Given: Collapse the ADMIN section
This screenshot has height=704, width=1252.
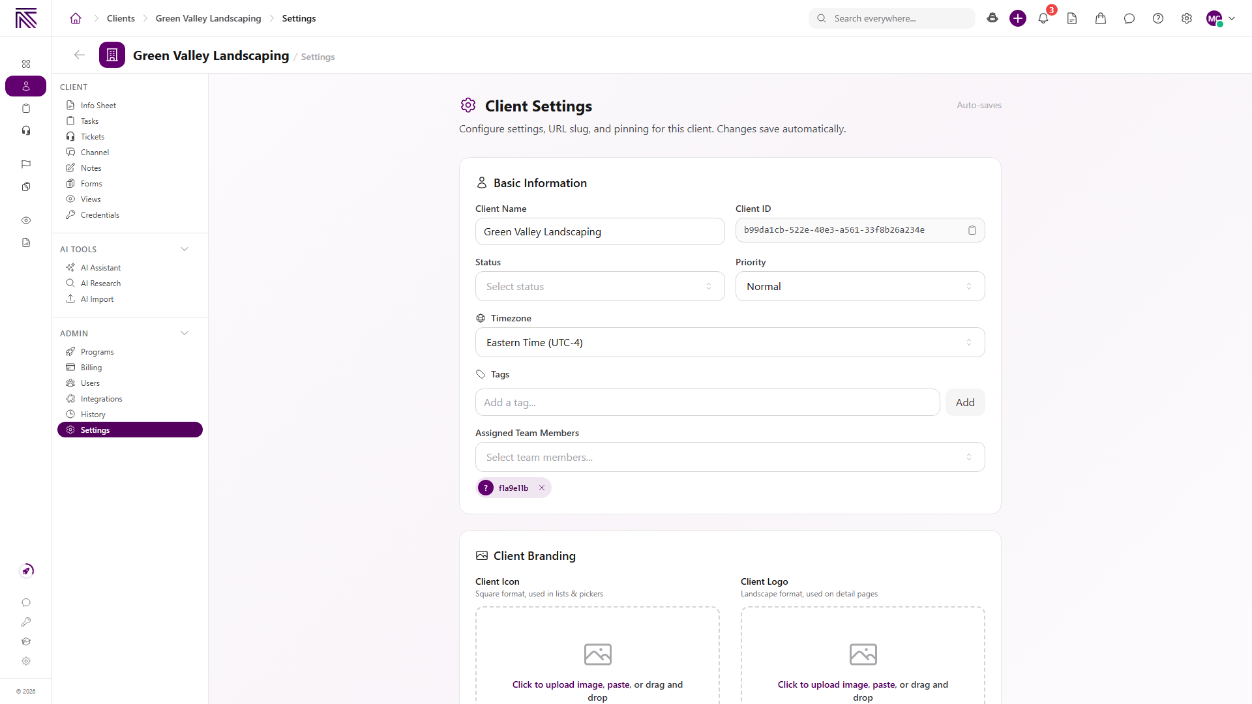Looking at the screenshot, I should [x=185, y=333].
